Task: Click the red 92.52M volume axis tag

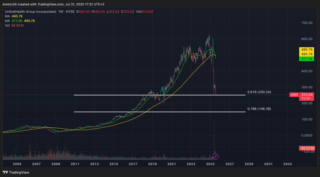Action: [x=307, y=148]
